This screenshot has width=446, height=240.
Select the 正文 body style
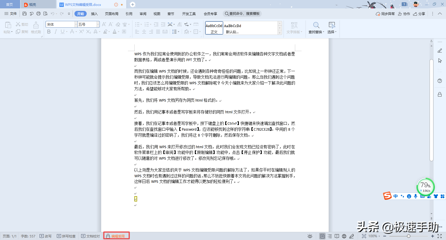point(214,28)
